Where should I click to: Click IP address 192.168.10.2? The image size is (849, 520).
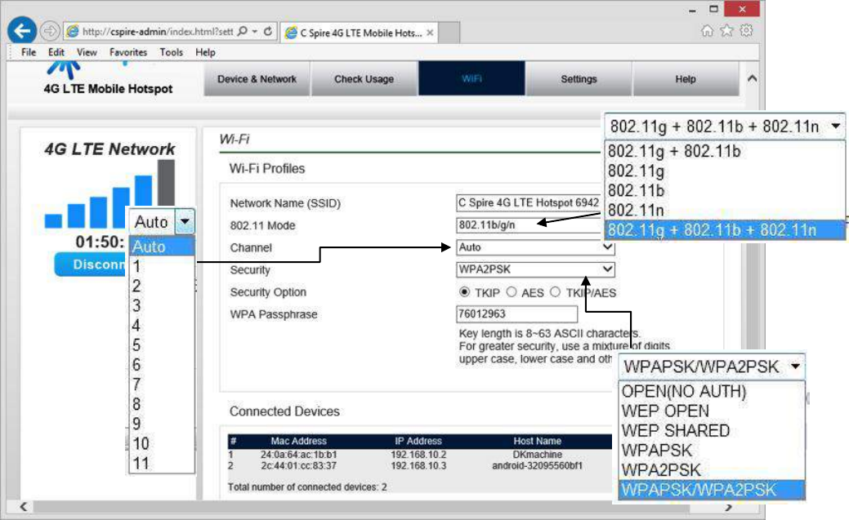[418, 455]
